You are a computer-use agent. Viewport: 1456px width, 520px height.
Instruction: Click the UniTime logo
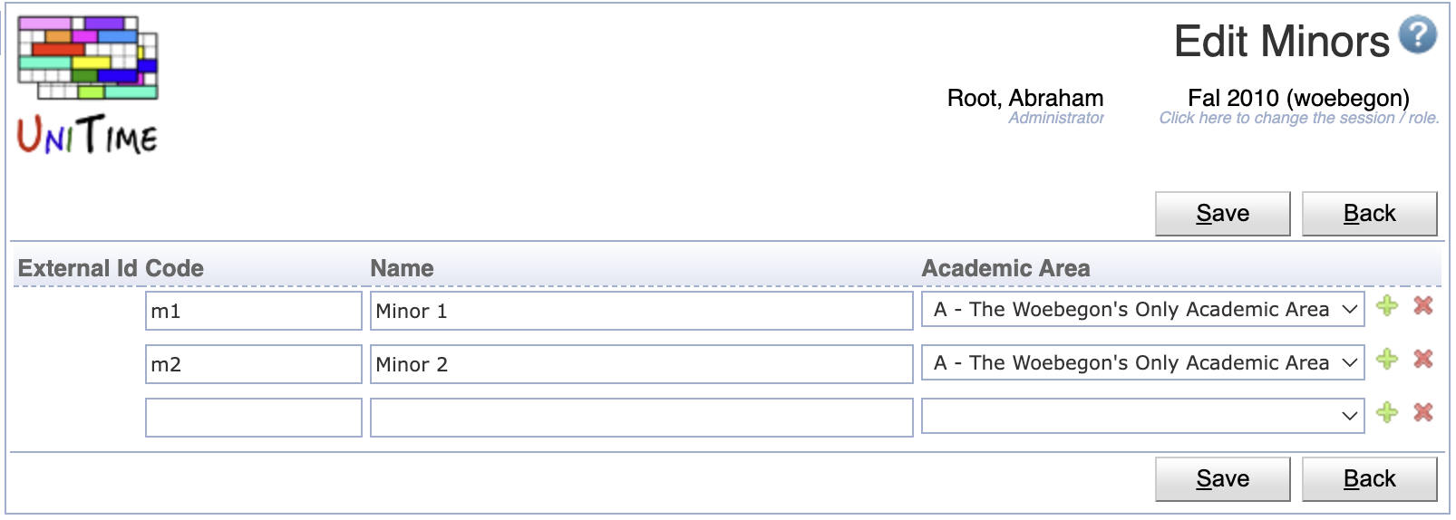[x=88, y=84]
